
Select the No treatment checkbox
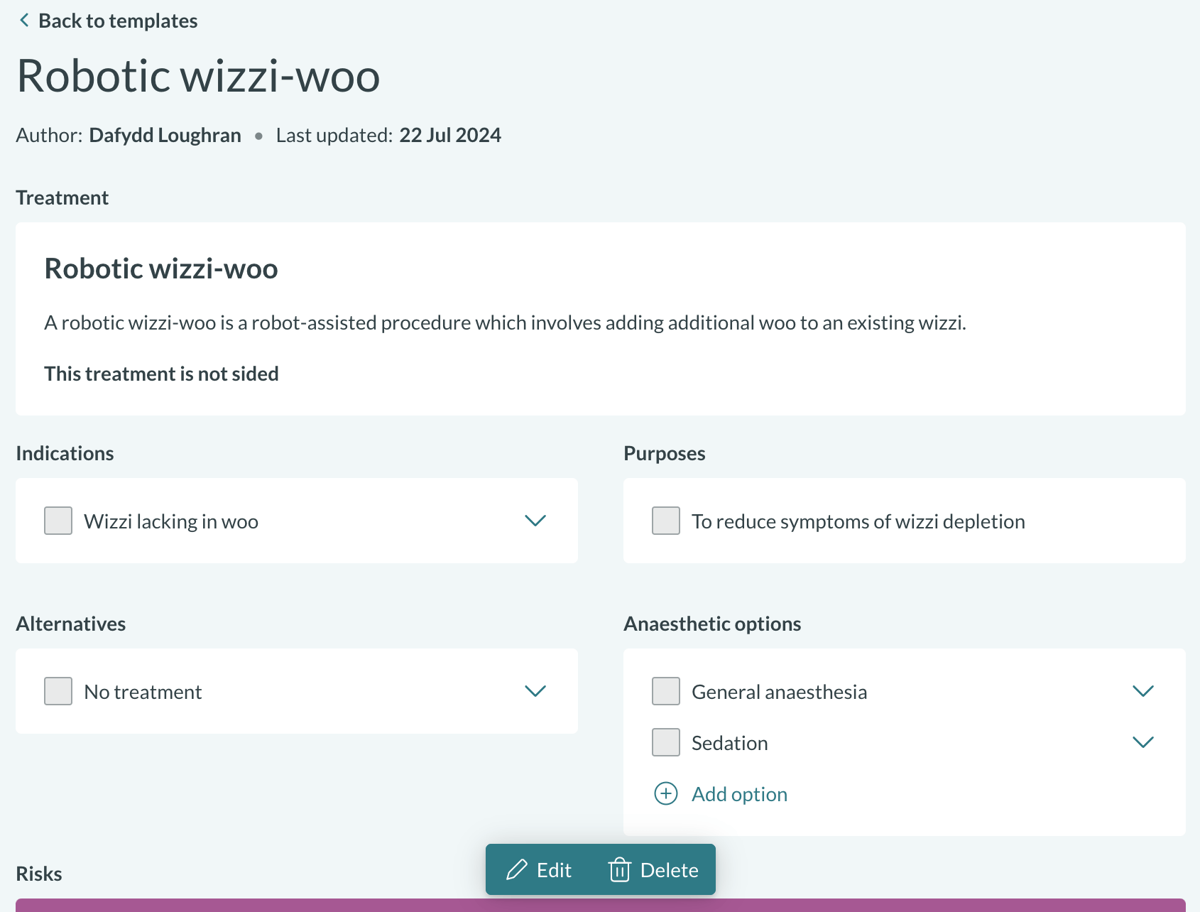pyautogui.click(x=58, y=691)
